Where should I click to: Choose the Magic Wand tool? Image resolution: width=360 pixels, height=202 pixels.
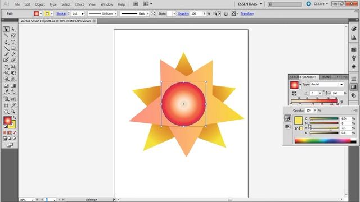6,35
